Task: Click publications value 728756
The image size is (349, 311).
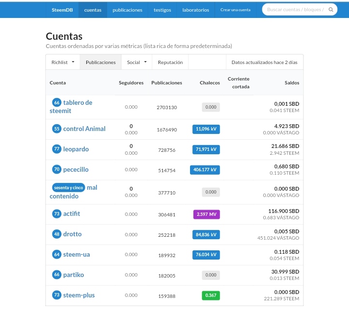Action: [167, 150]
